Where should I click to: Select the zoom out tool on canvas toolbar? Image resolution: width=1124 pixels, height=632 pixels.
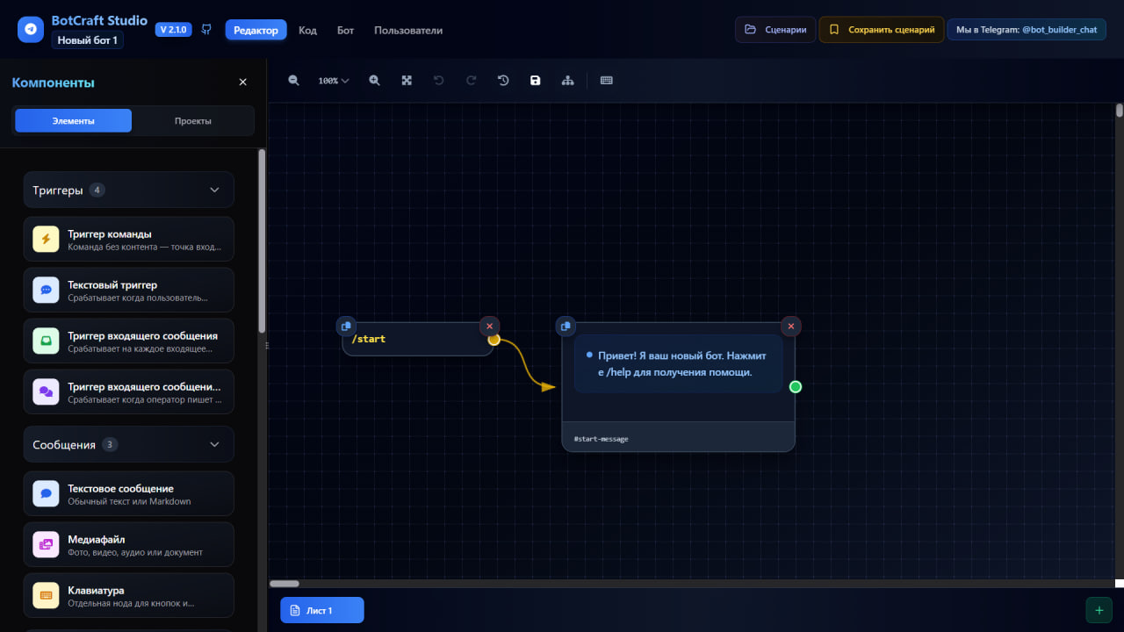point(293,80)
